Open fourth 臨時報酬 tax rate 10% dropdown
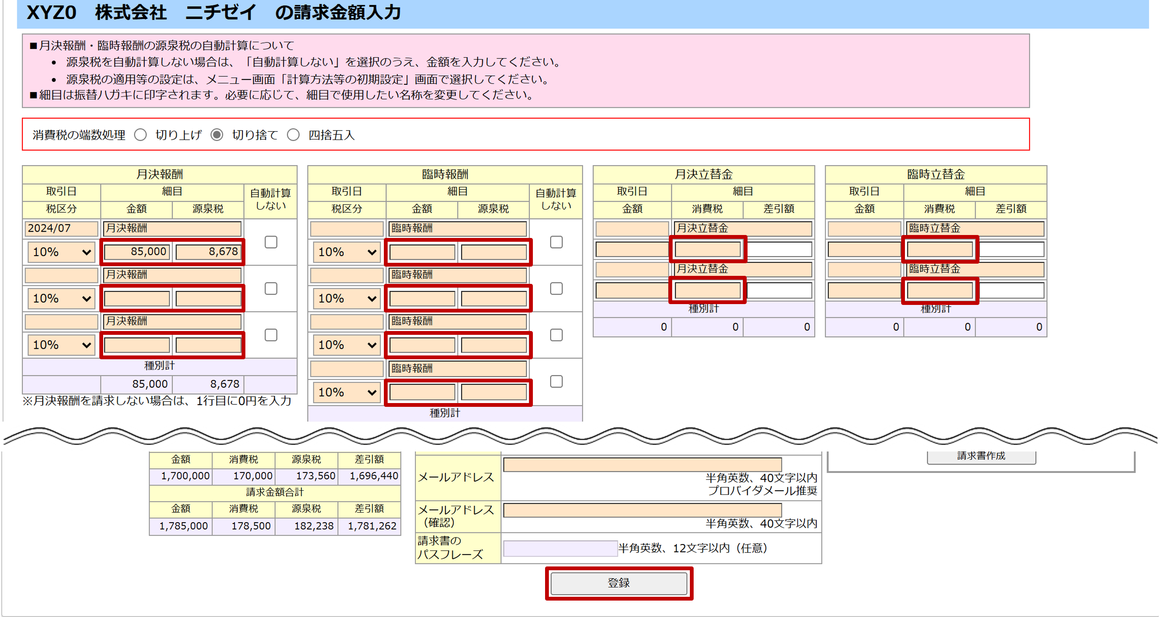 click(x=347, y=392)
